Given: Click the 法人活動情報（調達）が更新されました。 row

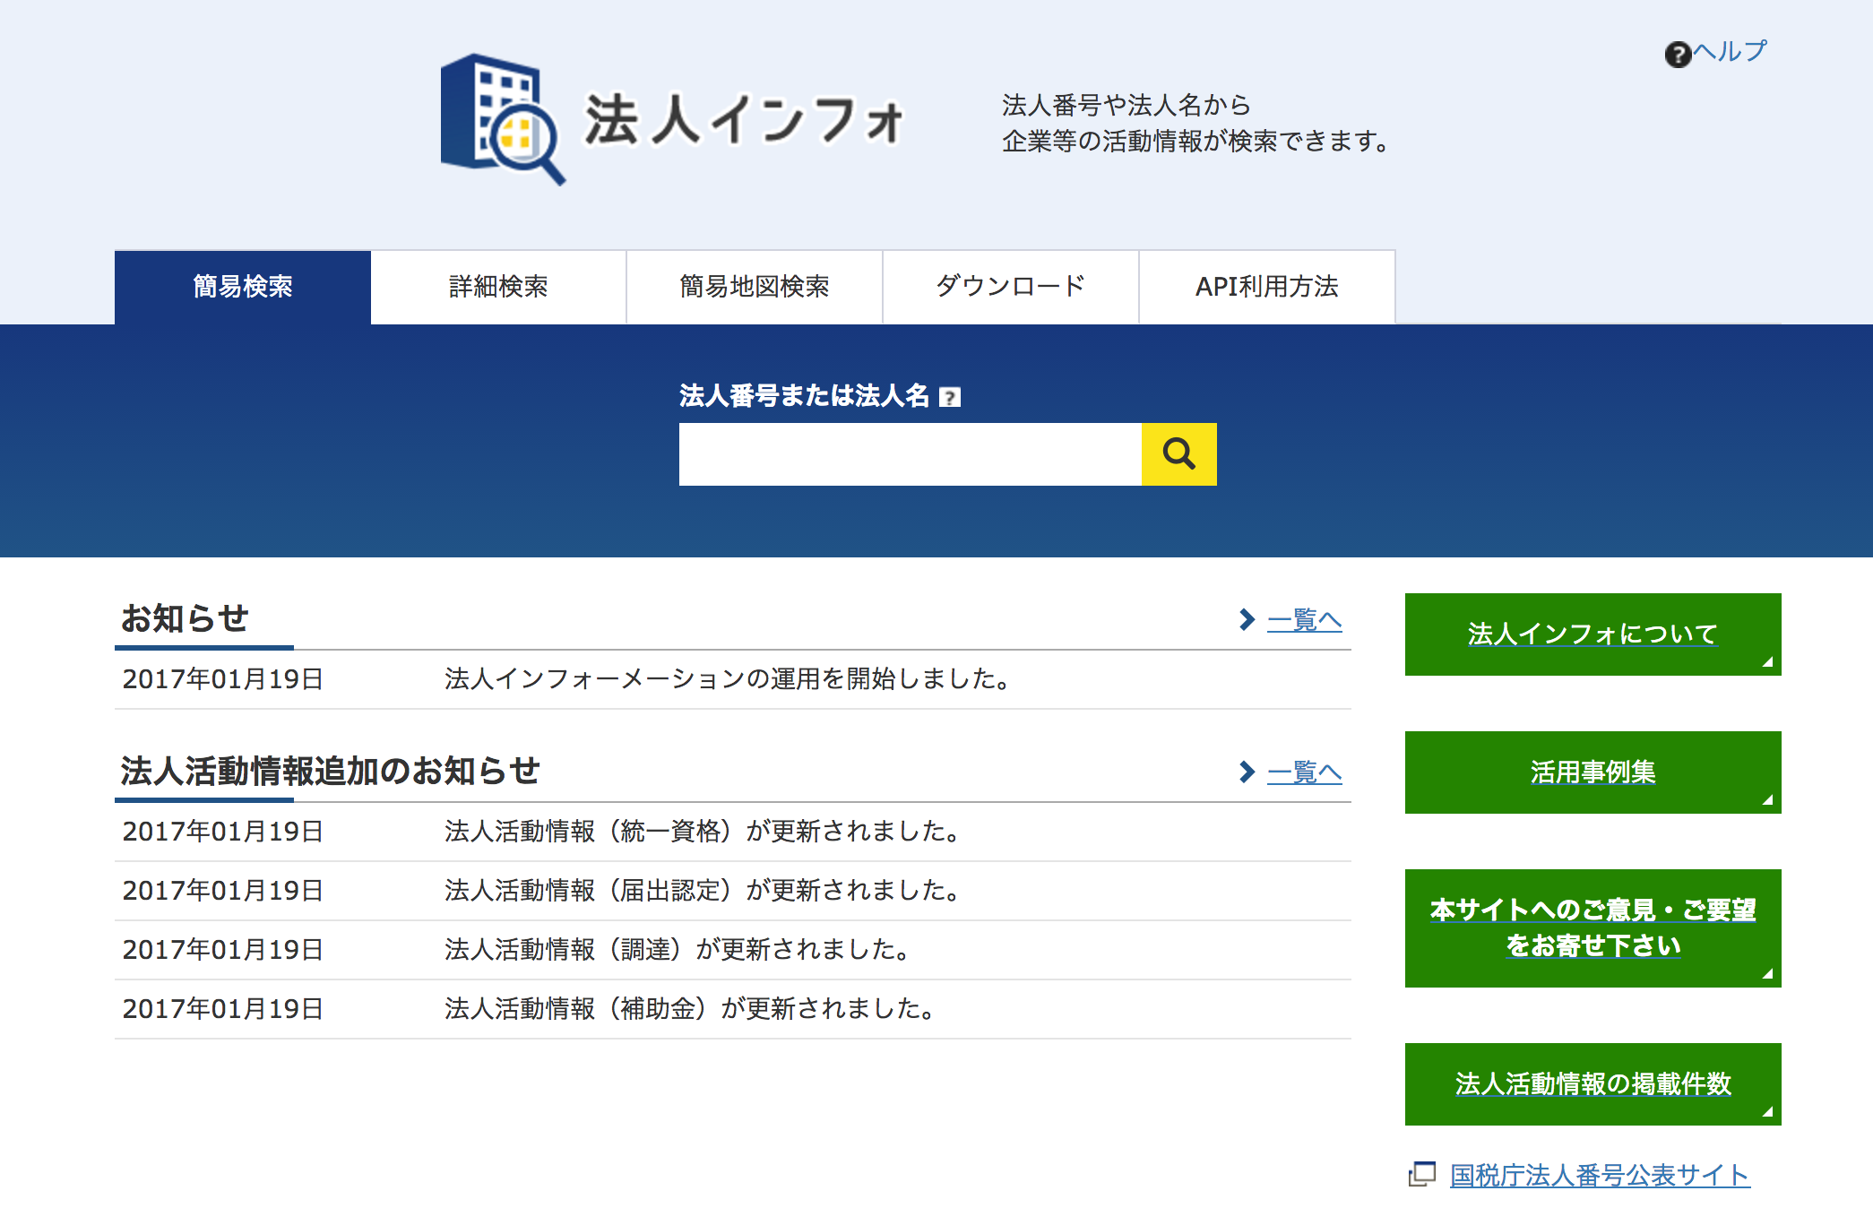Looking at the screenshot, I should coord(733,950).
